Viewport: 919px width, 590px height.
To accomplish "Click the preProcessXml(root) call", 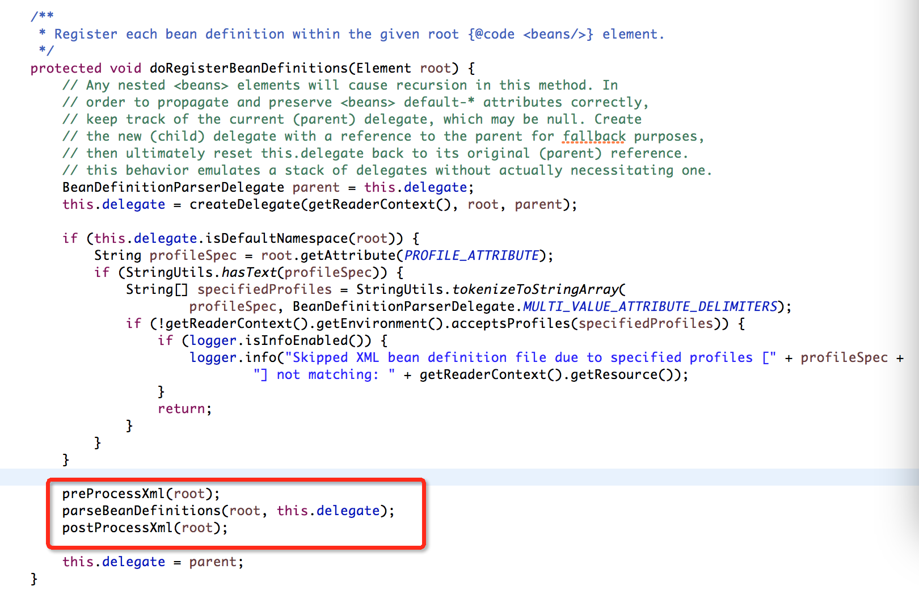I will 141,494.
